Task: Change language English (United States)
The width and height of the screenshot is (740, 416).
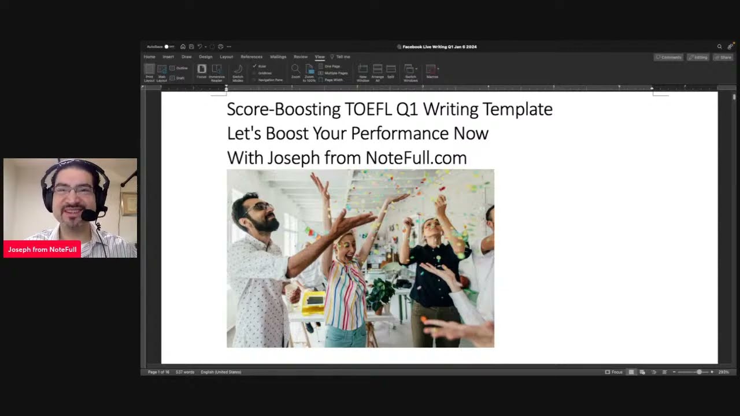Action: click(221, 372)
